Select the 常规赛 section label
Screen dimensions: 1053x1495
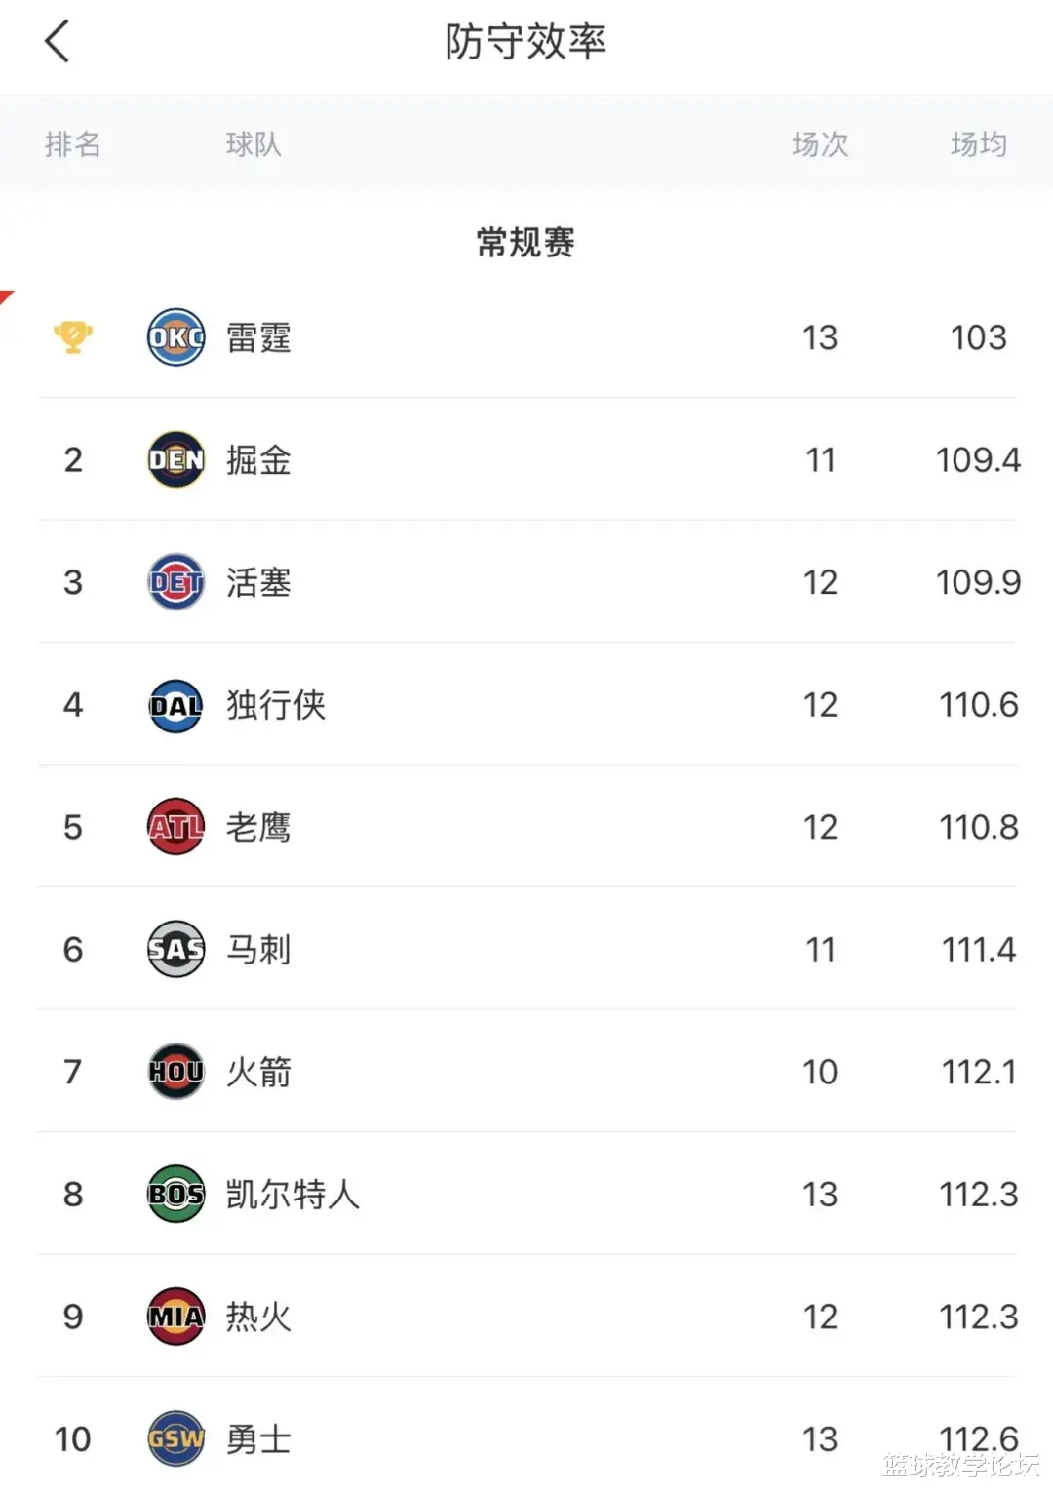(x=526, y=242)
